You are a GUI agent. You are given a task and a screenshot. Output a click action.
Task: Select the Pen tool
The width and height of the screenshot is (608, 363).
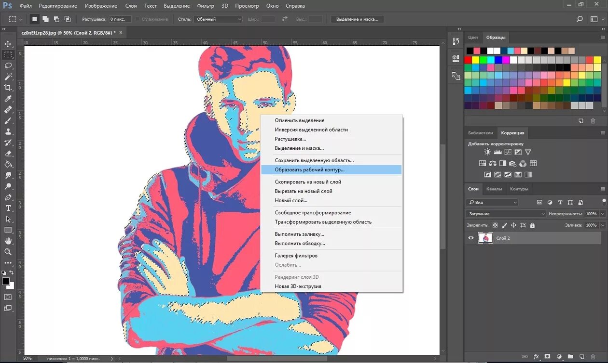[8, 197]
